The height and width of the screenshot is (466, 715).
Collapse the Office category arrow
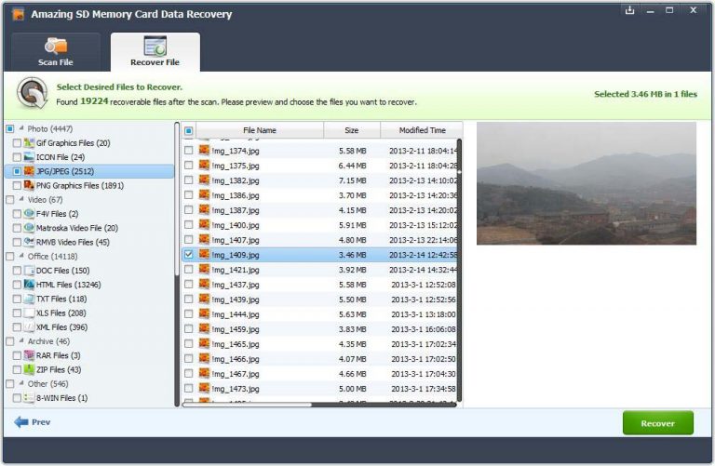point(21,256)
